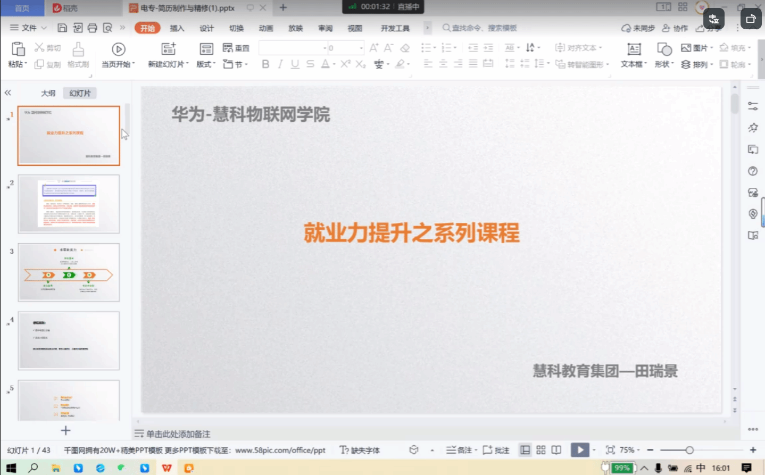Expand more quick-access tools chevron
The image size is (765, 475).
click(122, 28)
